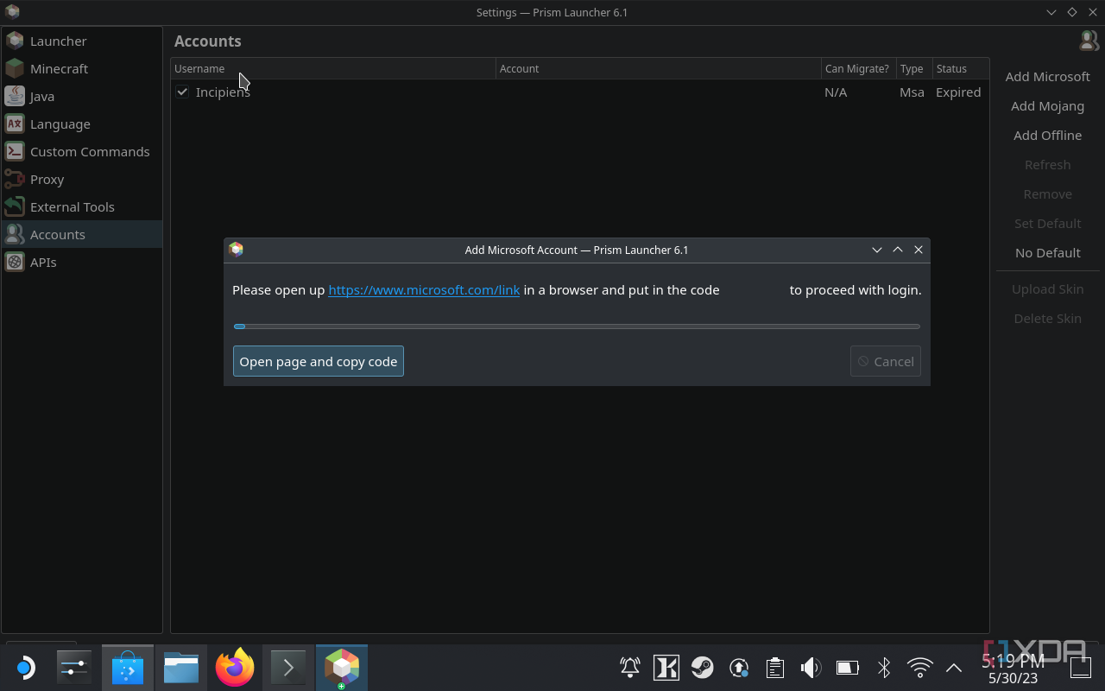Open the Steam Deck application launcher
Screen dimensions: 1105x691
tap(25, 668)
